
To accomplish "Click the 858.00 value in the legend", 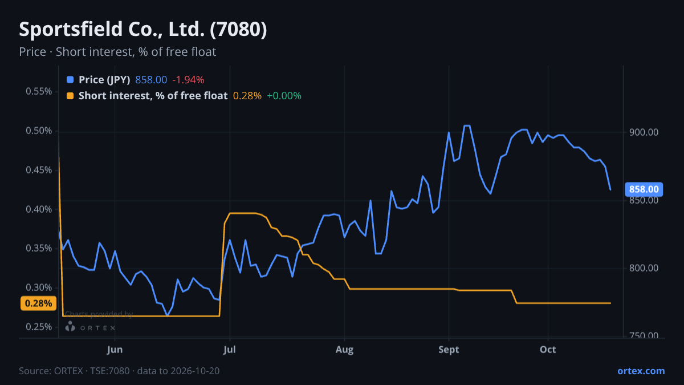I will click(151, 79).
